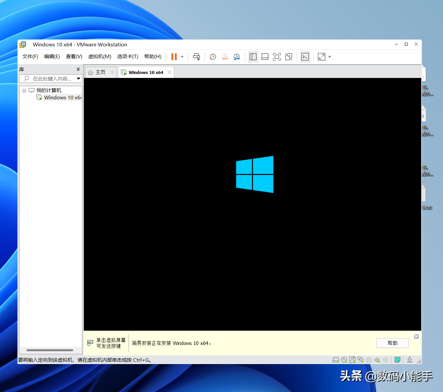
Task: Open the power options dropdown arrow
Action: point(182,57)
